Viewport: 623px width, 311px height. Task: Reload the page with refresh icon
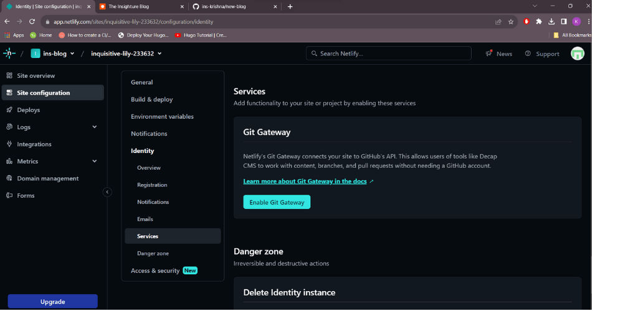click(x=32, y=21)
